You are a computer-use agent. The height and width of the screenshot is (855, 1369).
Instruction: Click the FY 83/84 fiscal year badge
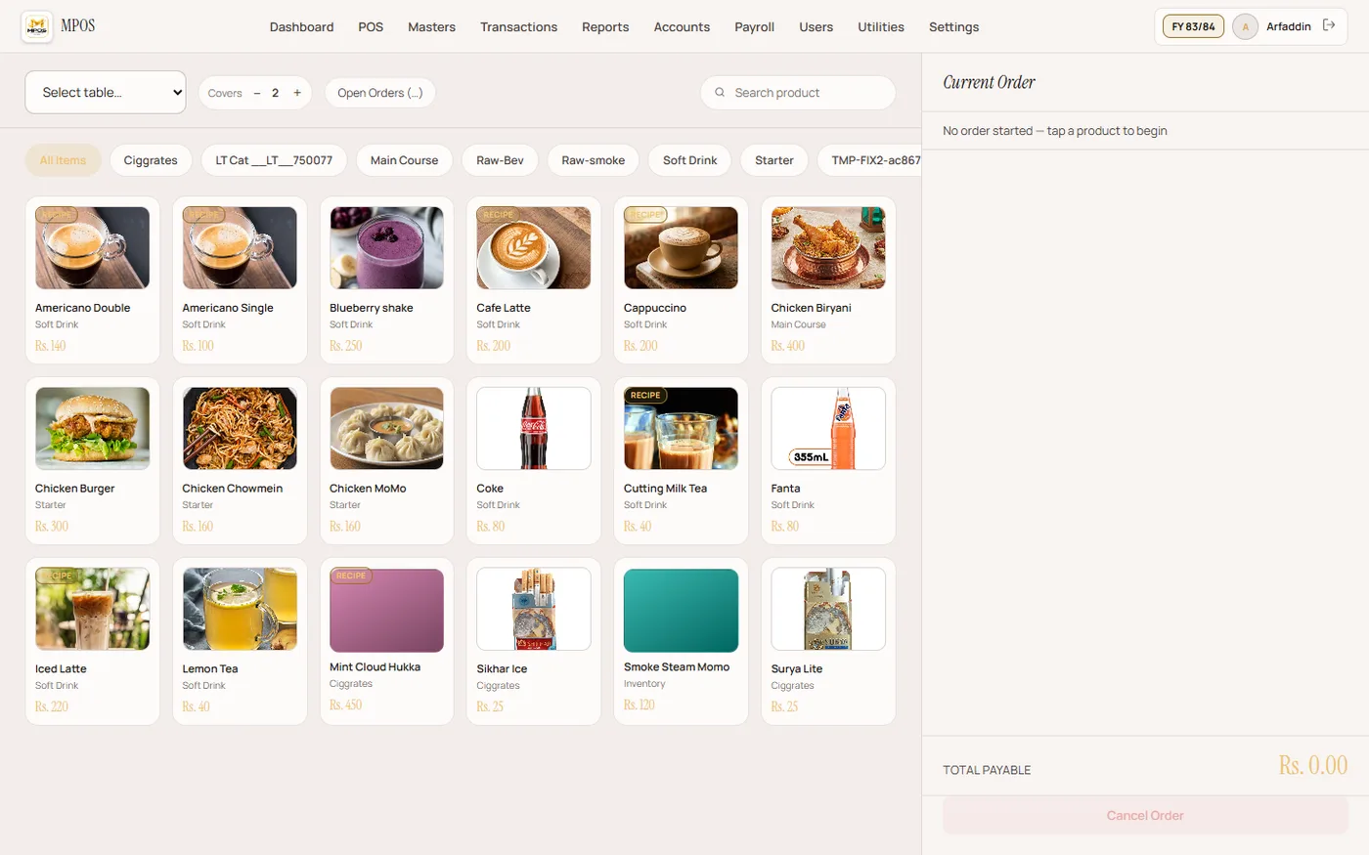click(x=1193, y=26)
